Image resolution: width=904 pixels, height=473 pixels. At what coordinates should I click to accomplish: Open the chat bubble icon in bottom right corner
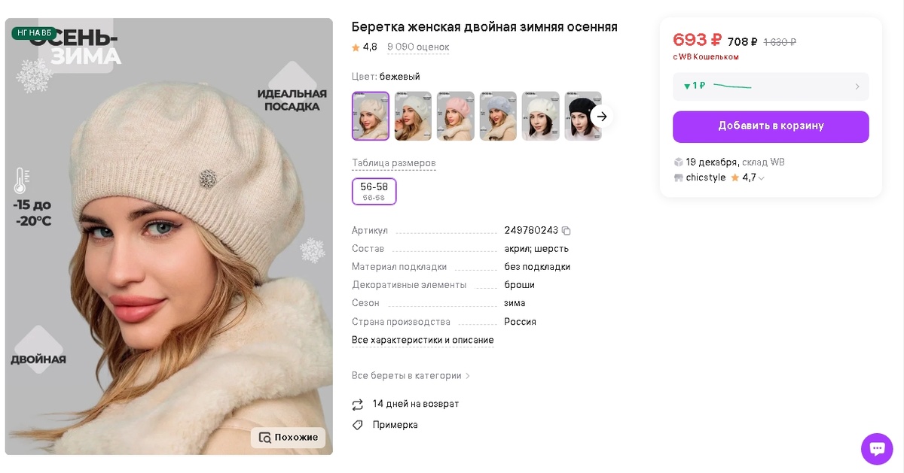coord(876,448)
